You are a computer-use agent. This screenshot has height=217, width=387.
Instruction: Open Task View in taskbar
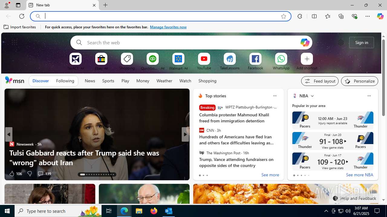(x=109, y=211)
